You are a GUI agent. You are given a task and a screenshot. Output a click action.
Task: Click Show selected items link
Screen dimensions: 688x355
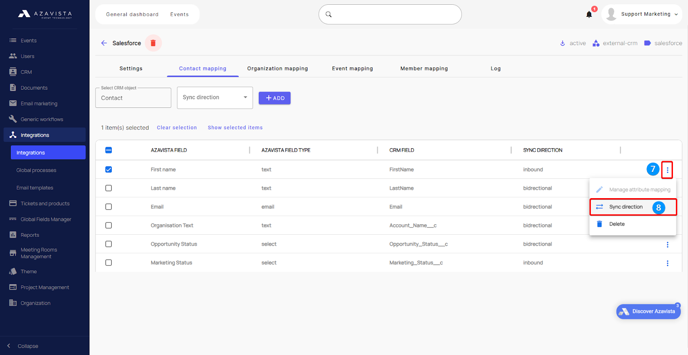235,128
